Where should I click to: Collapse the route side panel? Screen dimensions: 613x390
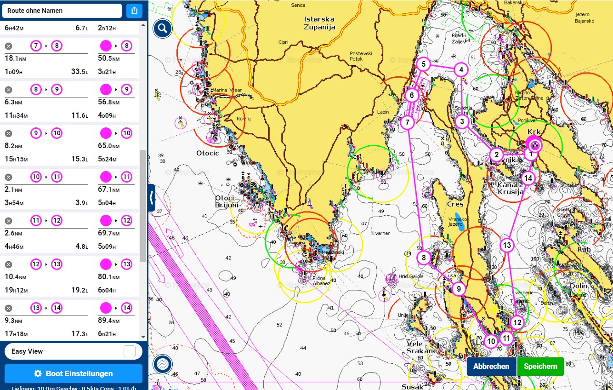pos(151,198)
